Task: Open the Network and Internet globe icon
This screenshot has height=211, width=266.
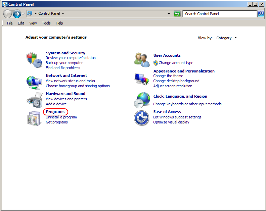Action: point(34,83)
